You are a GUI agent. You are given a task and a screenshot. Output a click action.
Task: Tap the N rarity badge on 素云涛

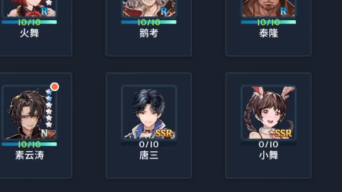pyautogui.click(x=44, y=133)
